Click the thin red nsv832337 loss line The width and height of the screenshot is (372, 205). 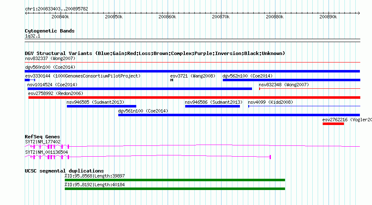pyautogui.click(x=192, y=62)
